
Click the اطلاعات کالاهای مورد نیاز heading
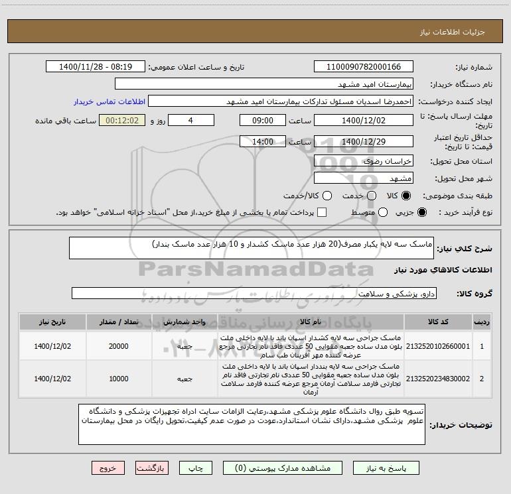(443, 270)
